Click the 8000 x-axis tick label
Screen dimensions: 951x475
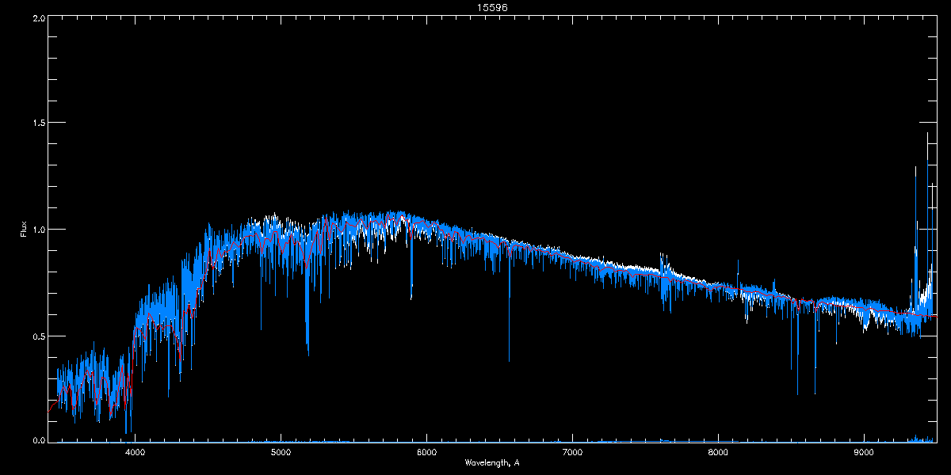tap(718, 453)
